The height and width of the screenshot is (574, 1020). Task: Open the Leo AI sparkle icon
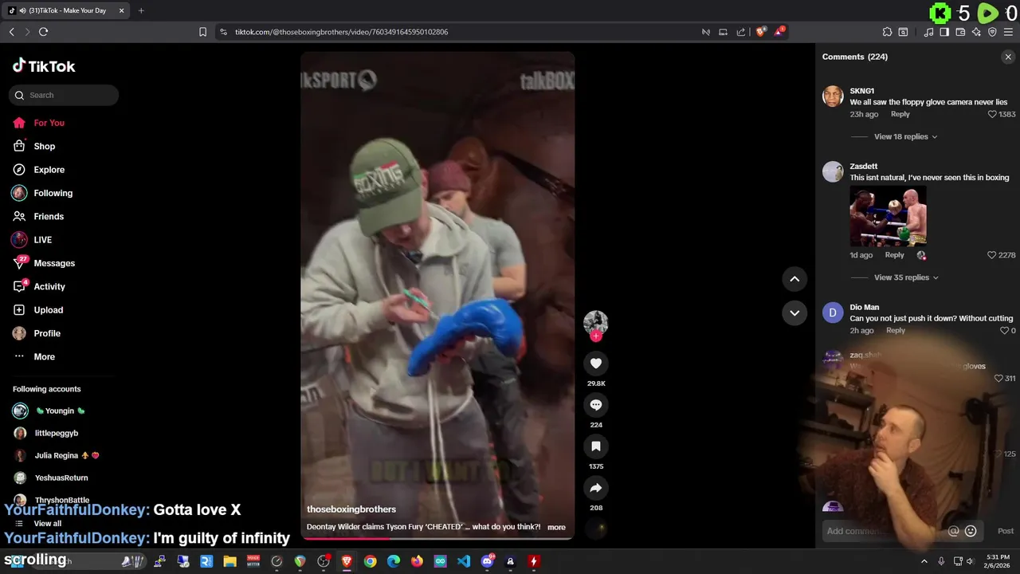(976, 32)
